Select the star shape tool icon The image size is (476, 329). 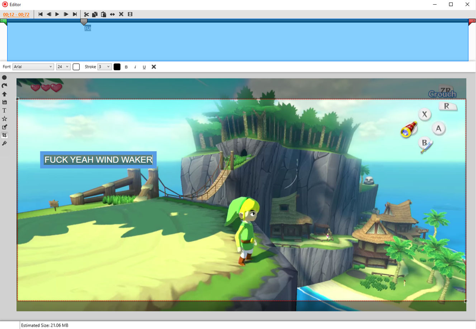tap(4, 118)
